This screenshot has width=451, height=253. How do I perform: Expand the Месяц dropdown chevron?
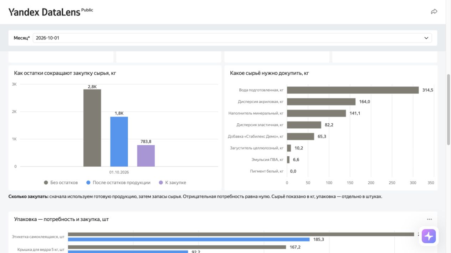coord(426,38)
